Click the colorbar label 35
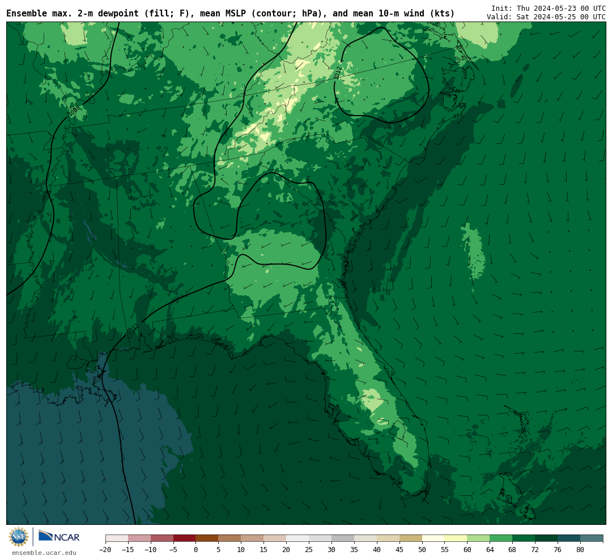The width and height of the screenshot is (612, 560). [354, 550]
